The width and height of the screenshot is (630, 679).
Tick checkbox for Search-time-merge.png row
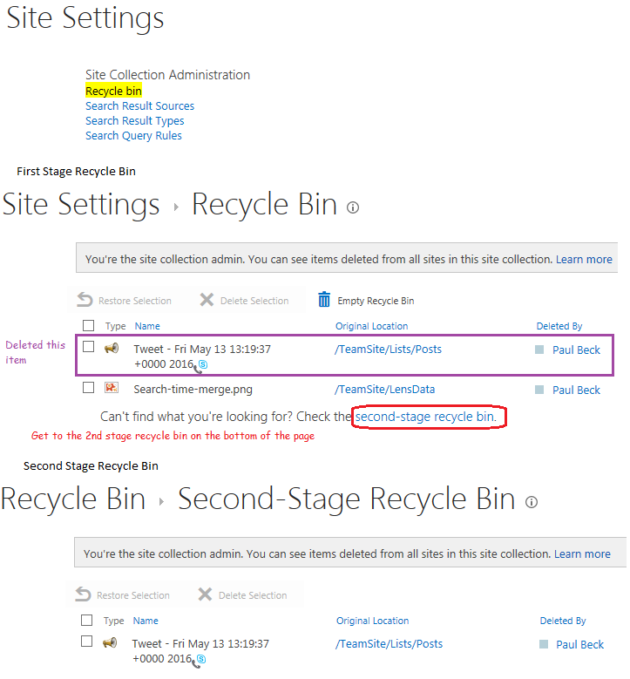tap(88, 387)
